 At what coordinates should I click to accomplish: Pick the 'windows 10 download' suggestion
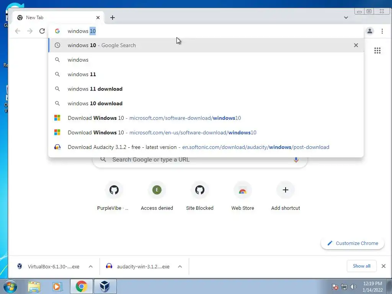[x=206, y=103]
